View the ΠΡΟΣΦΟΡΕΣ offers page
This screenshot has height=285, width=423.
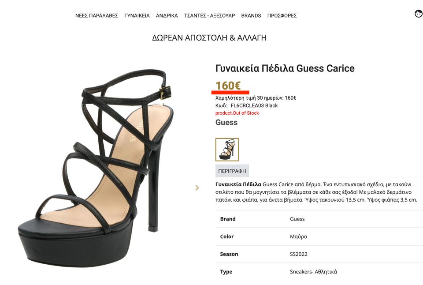(x=282, y=15)
